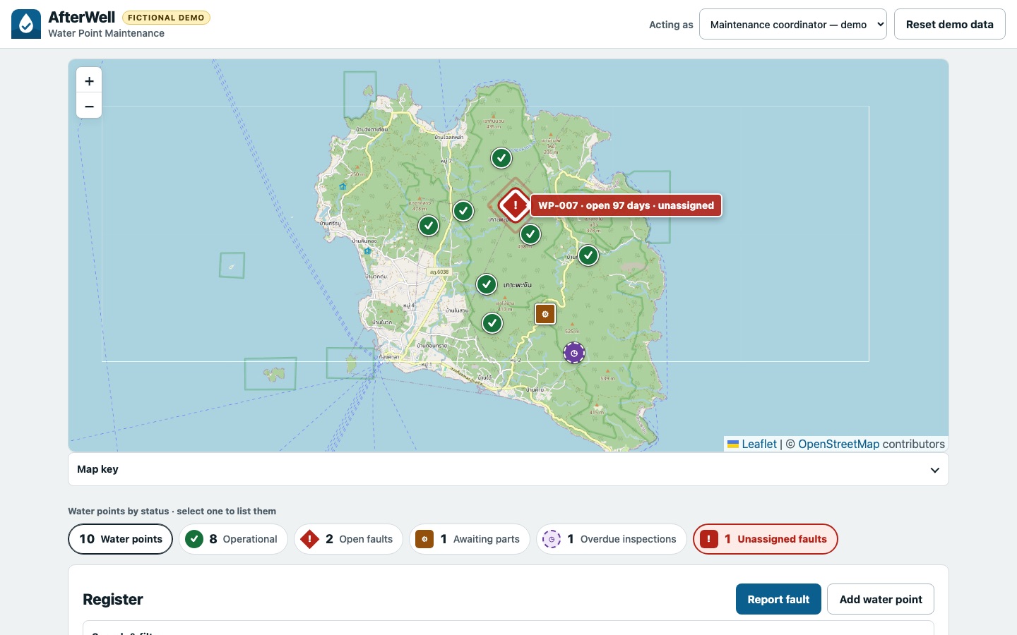Filter by 2 Open faults
The width and height of the screenshot is (1017, 635).
click(349, 539)
